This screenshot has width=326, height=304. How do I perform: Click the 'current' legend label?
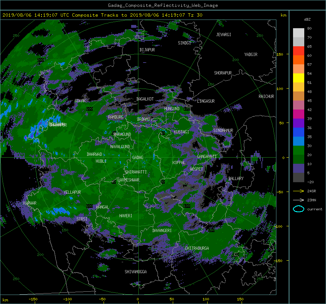pos(314,209)
